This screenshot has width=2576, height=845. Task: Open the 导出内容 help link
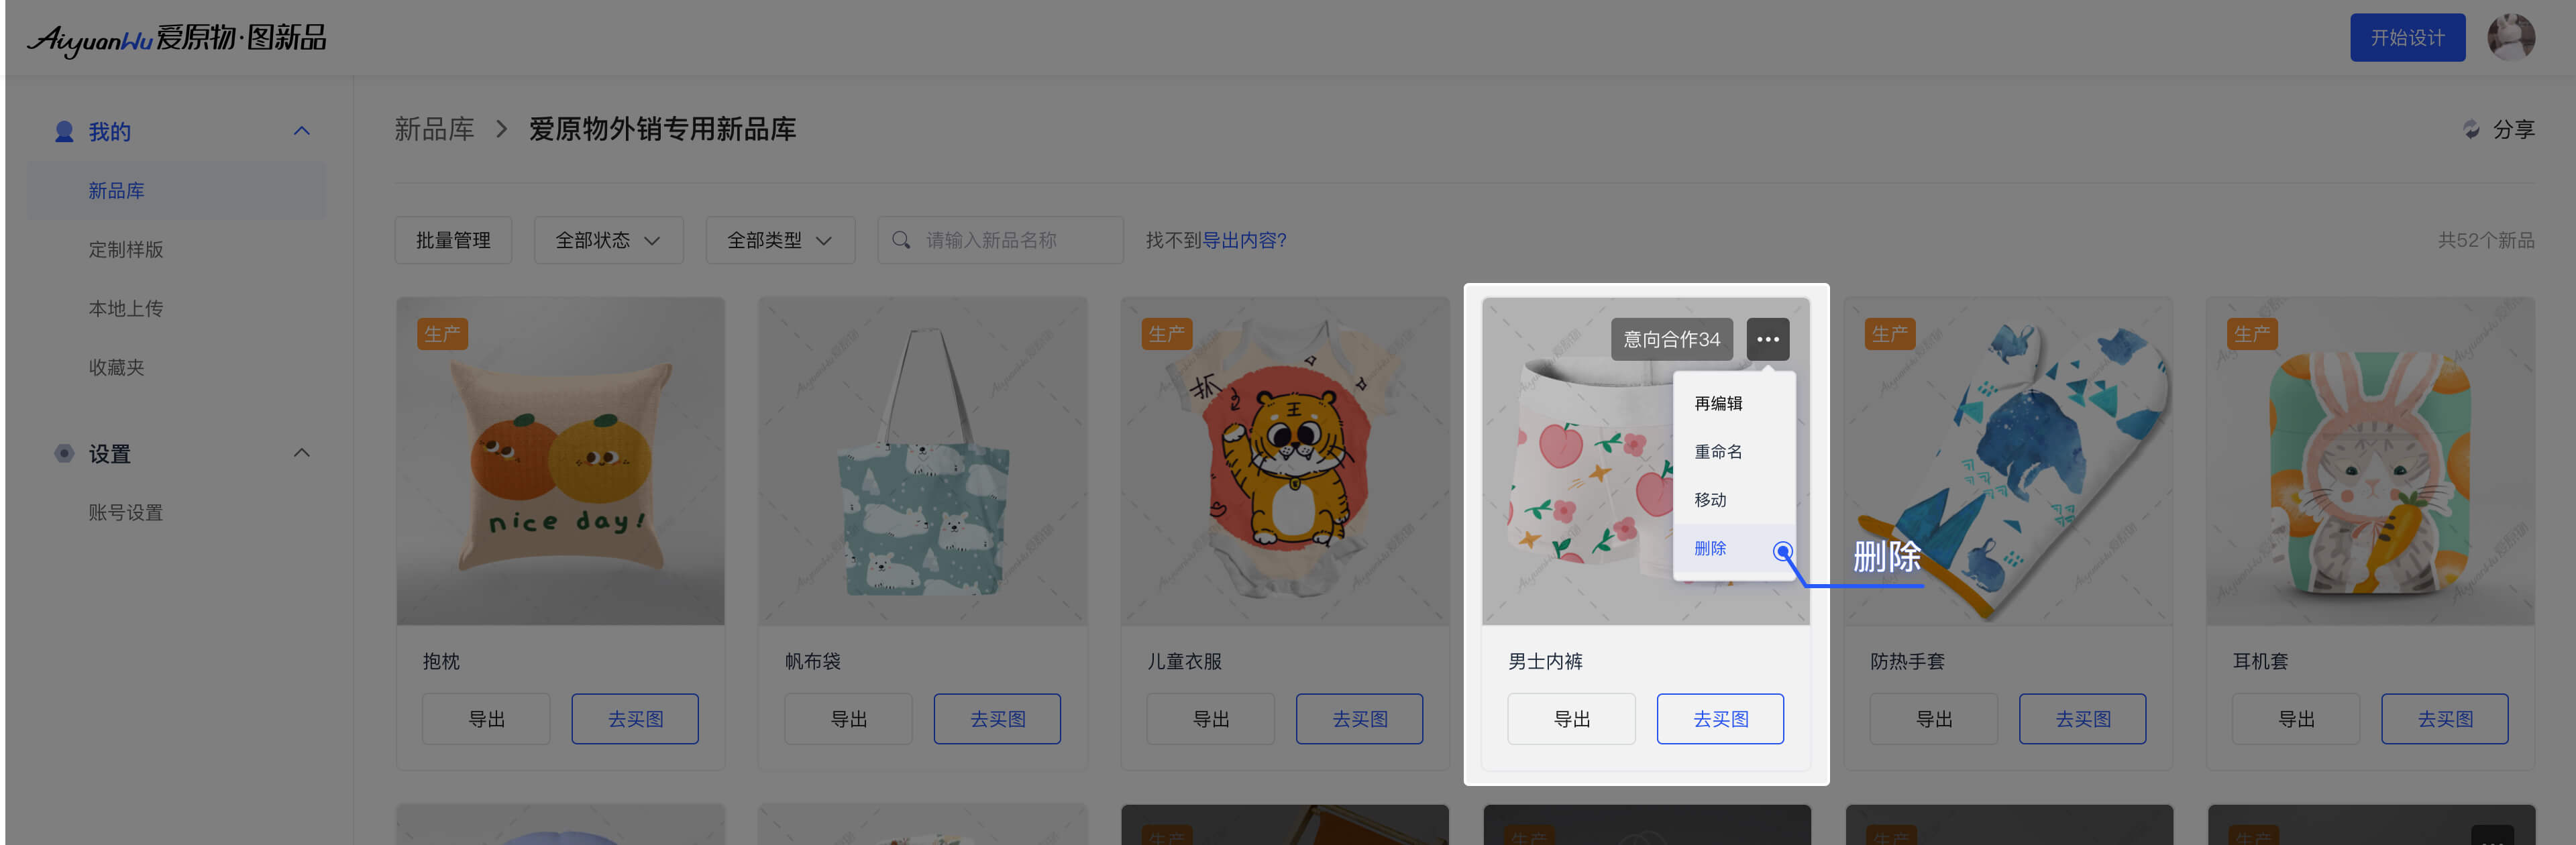click(x=1243, y=240)
